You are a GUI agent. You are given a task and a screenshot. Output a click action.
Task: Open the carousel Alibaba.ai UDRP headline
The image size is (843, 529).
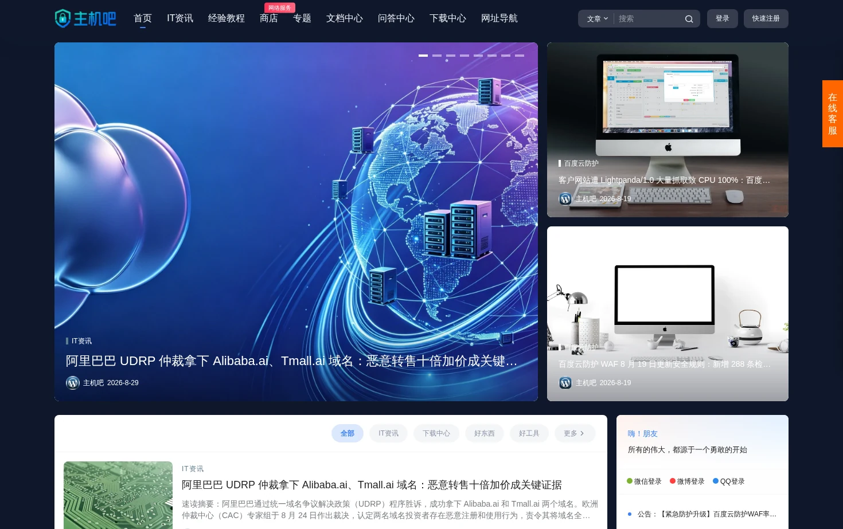pyautogui.click(x=292, y=361)
